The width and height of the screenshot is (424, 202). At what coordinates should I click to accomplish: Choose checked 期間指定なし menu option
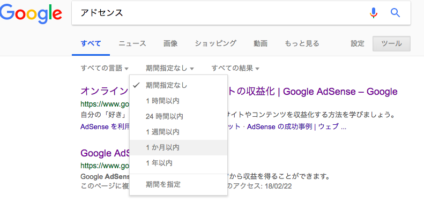178,85
